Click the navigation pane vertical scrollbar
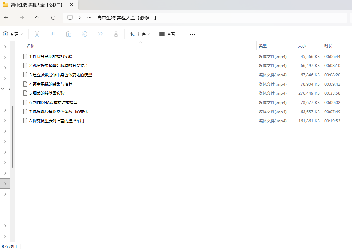The width and height of the screenshot is (352, 250). tap(13, 137)
